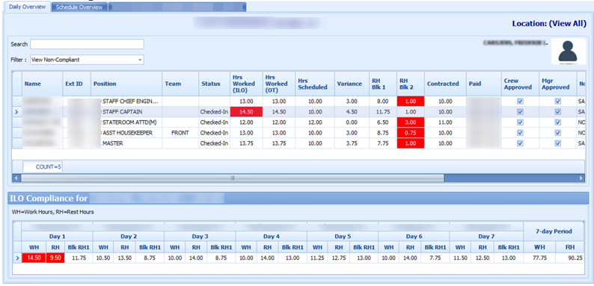Click the row indicator arrow for STAFF CAPTAIN
The image size is (594, 286).
coord(17,112)
